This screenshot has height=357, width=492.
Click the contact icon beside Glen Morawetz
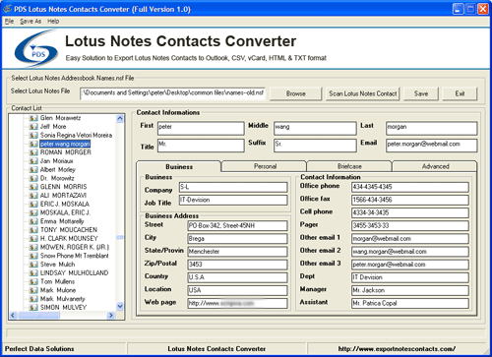[x=33, y=118]
